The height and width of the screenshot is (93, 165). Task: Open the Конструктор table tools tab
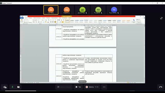coord(65,18)
